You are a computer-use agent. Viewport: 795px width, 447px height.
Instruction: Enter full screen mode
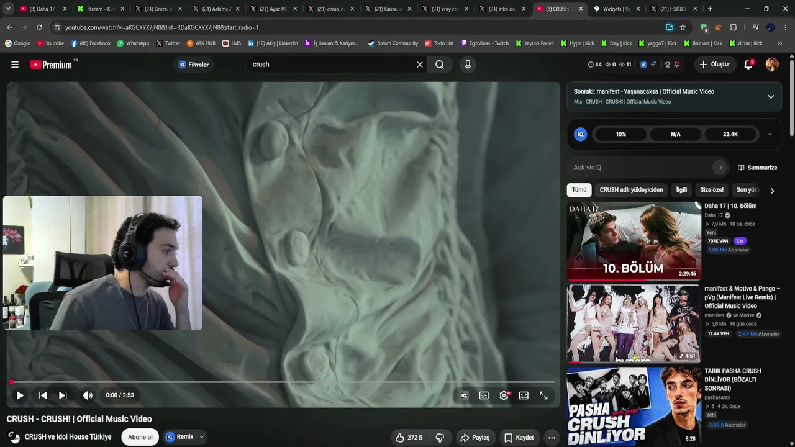(543, 395)
